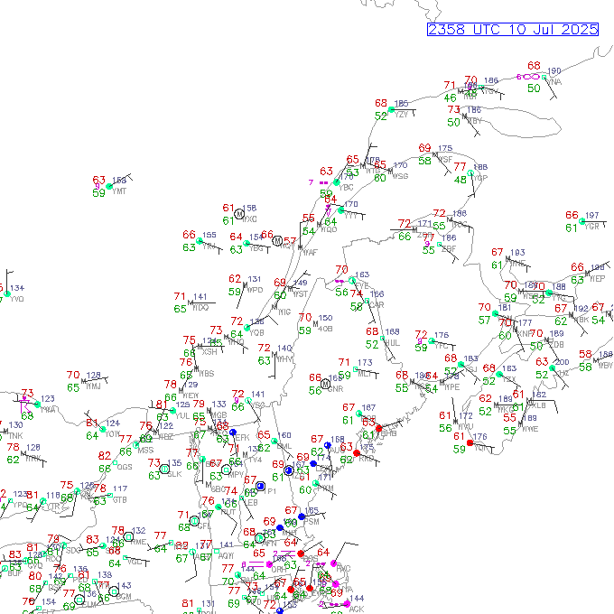Click the YBC station label

tap(346, 187)
